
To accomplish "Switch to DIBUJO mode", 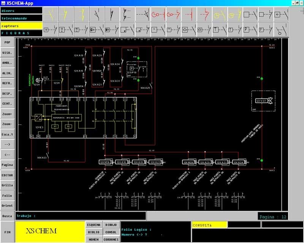I will click(111, 224).
